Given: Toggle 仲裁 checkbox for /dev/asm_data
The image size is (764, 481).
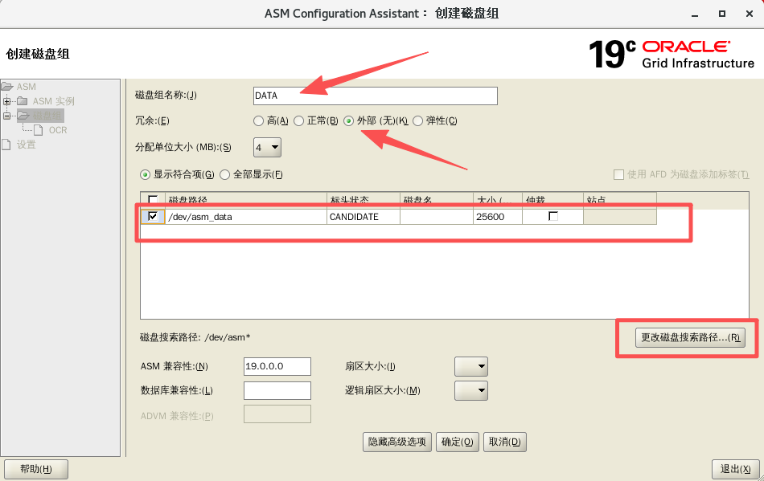Looking at the screenshot, I should pyautogui.click(x=553, y=217).
